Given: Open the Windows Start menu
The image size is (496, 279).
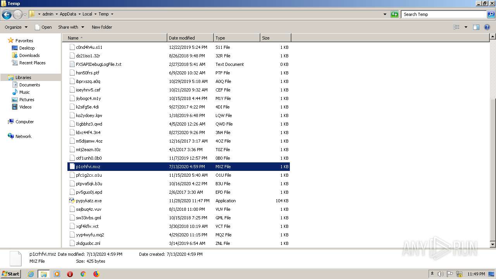Looking at the screenshot, I should (x=11, y=274).
